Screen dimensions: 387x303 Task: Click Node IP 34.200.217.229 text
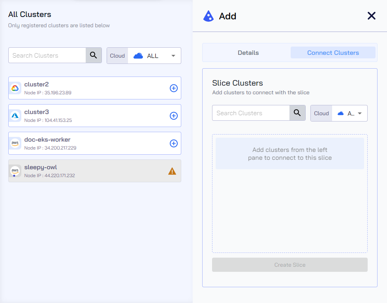pyautogui.click(x=51, y=148)
